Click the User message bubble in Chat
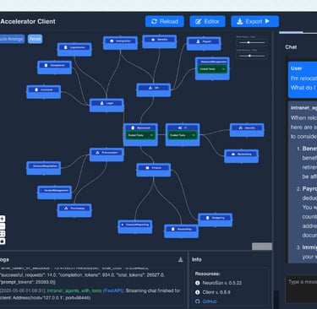This screenshot has height=309, width=317. pos(303,79)
